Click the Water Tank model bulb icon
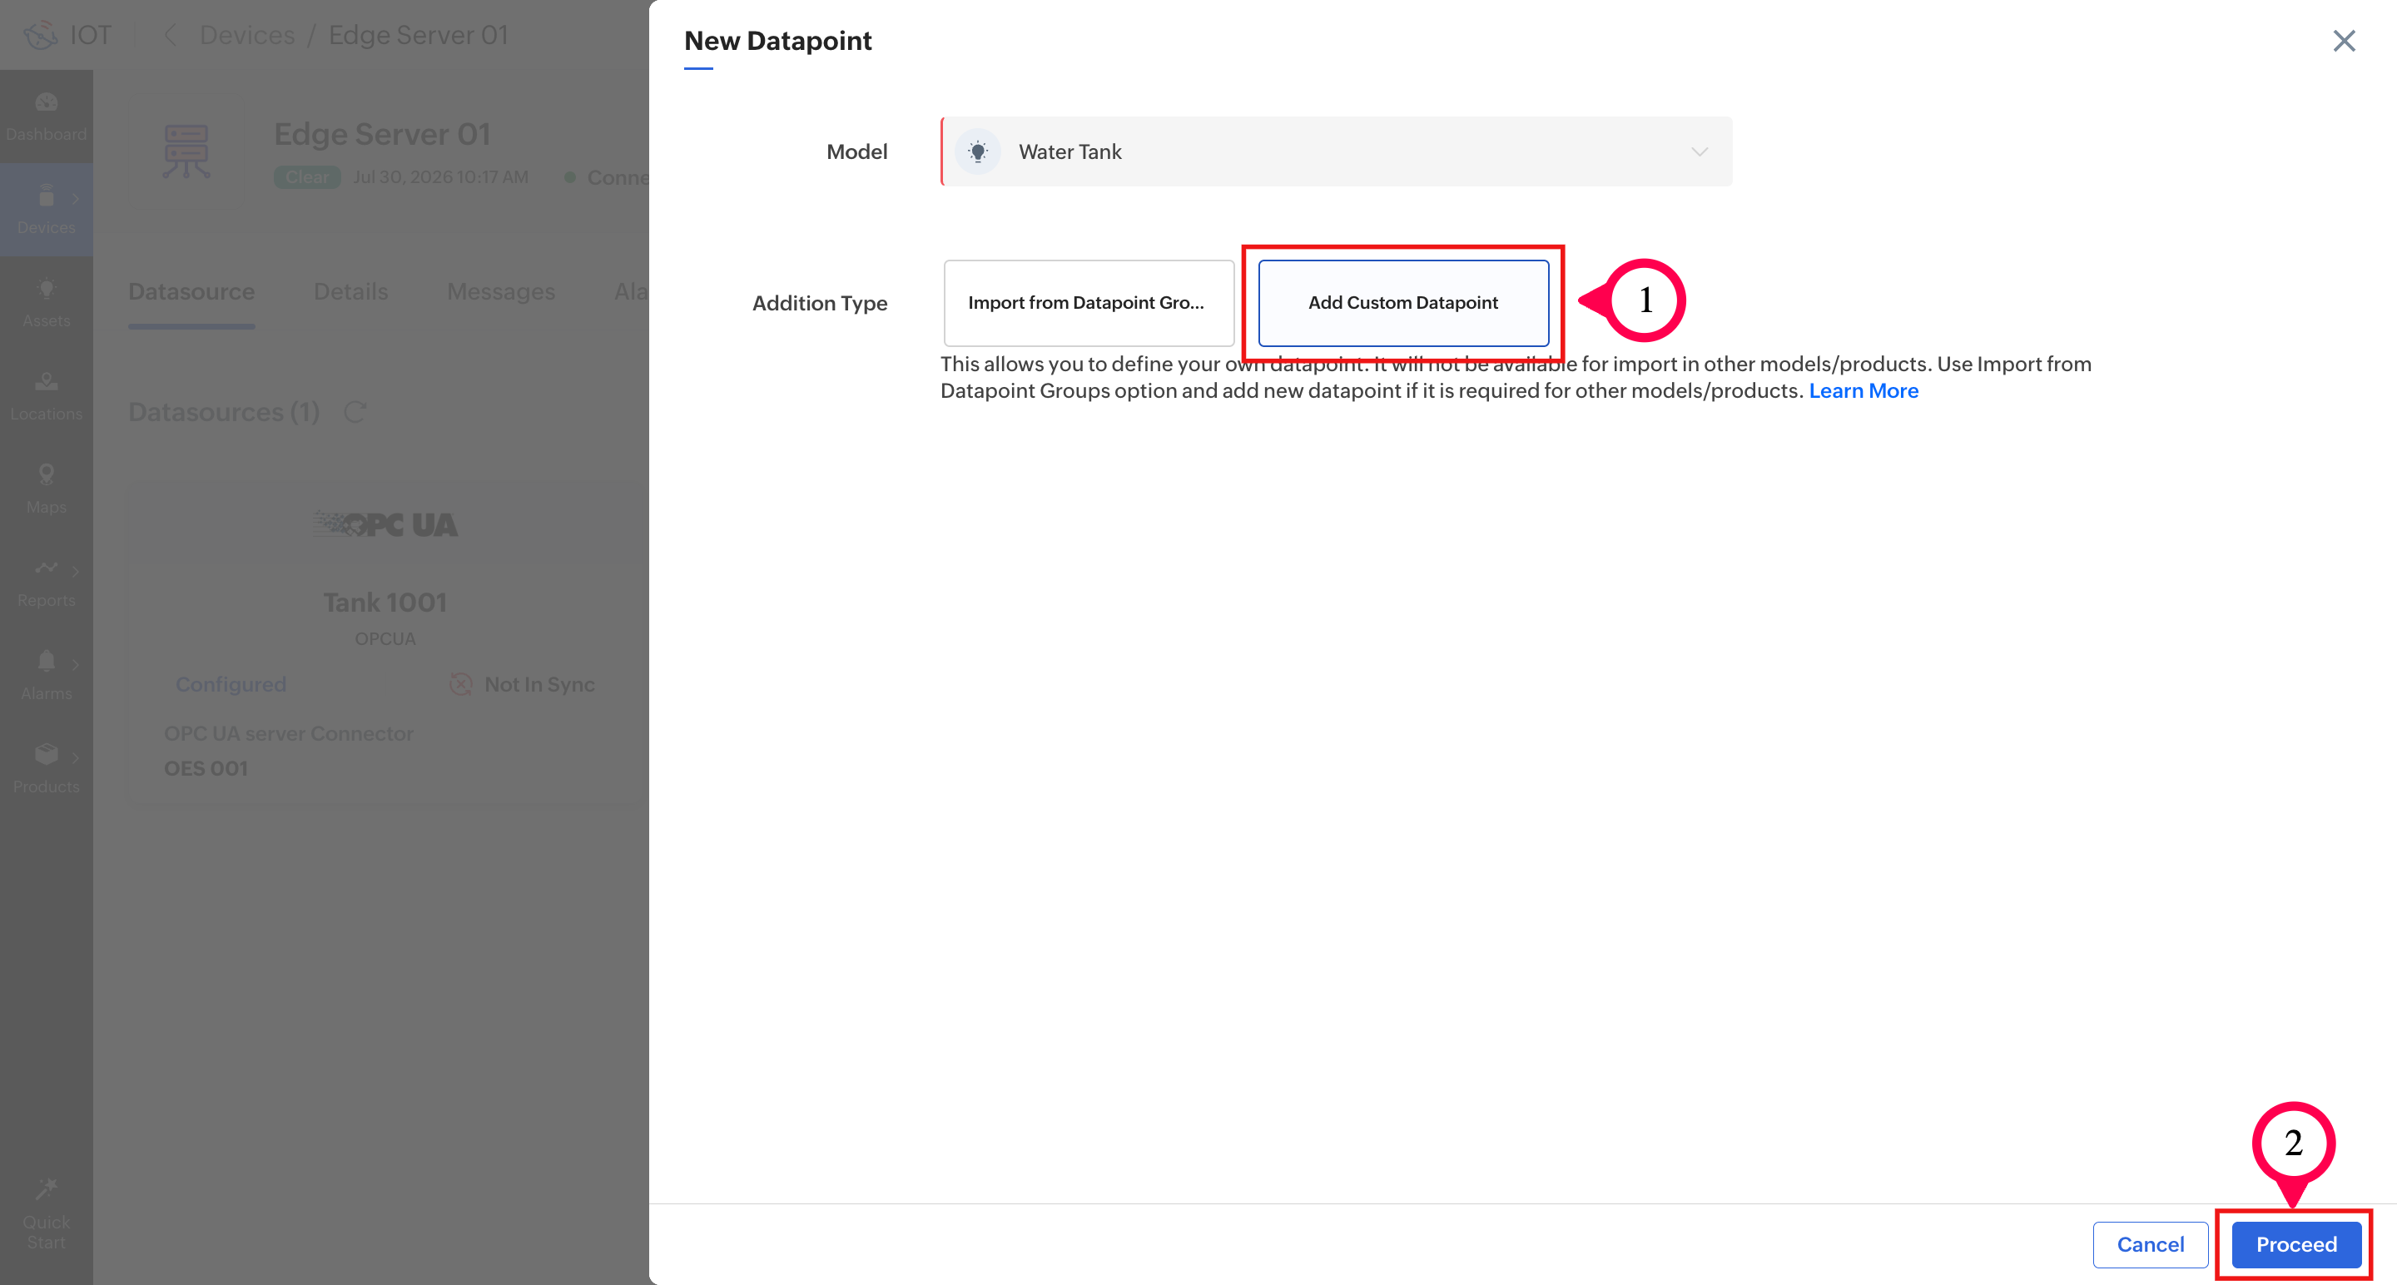 [978, 151]
